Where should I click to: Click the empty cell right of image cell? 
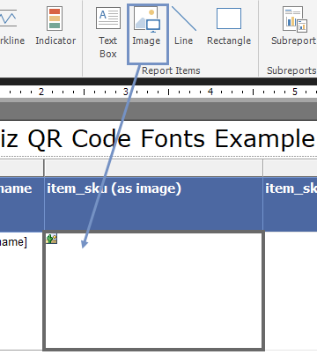coord(291,291)
